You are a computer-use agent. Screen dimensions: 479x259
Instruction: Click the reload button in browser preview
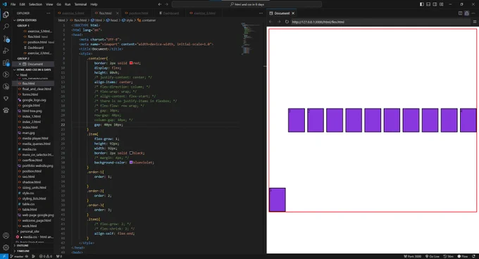(x=287, y=22)
